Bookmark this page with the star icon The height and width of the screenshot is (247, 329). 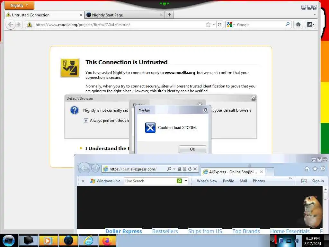208,24
